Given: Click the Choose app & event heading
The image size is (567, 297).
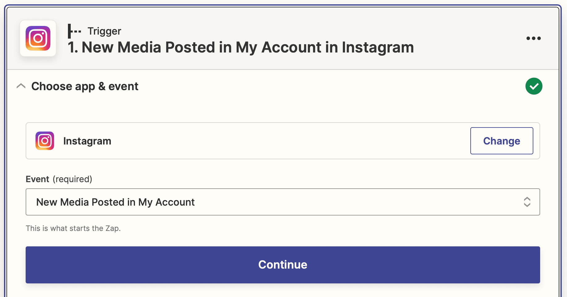Looking at the screenshot, I should click(84, 86).
